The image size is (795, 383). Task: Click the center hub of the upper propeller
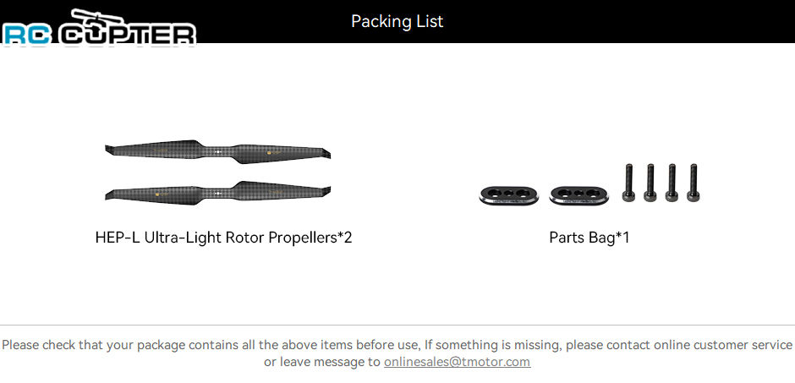218,151
